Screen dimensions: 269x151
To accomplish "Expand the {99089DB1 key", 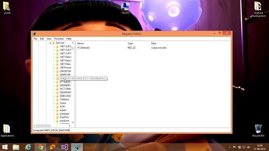I will tap(54, 86).
